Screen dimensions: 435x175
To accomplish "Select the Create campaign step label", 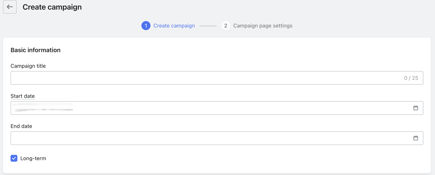I will pyautogui.click(x=174, y=26).
